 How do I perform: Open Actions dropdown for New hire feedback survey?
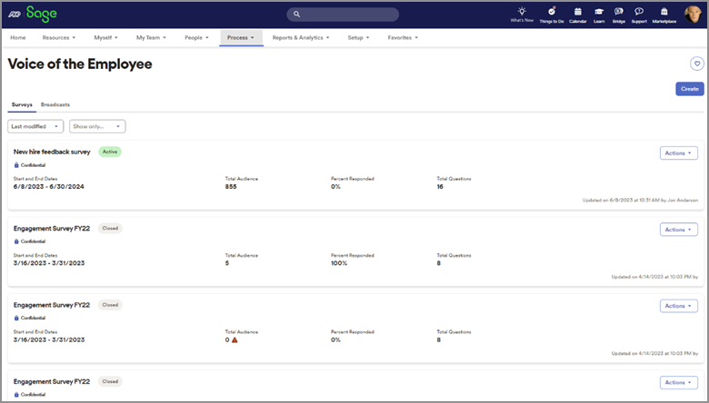(678, 152)
